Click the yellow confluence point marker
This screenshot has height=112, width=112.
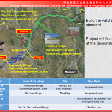pyautogui.click(x=26, y=49)
